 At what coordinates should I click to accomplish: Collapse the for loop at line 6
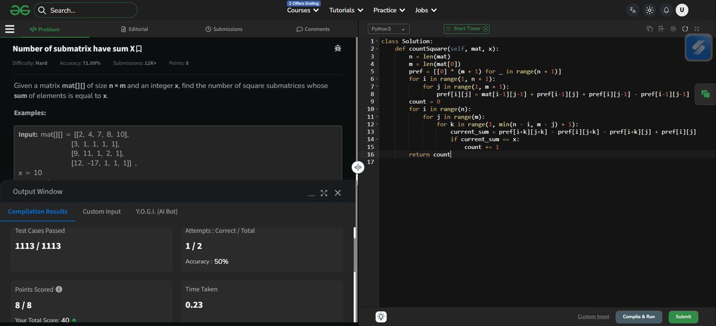(376, 79)
